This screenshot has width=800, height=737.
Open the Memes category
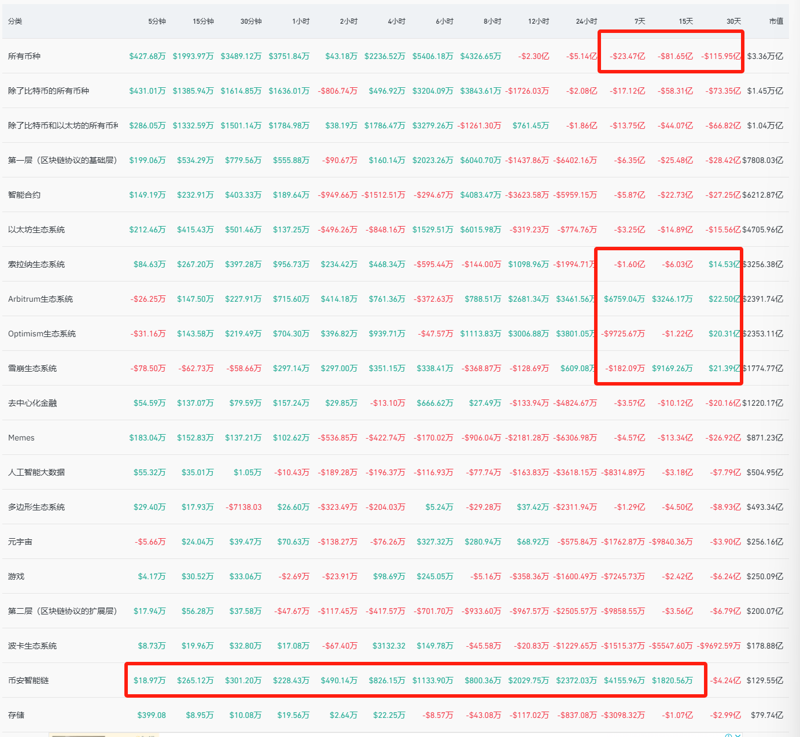21,438
